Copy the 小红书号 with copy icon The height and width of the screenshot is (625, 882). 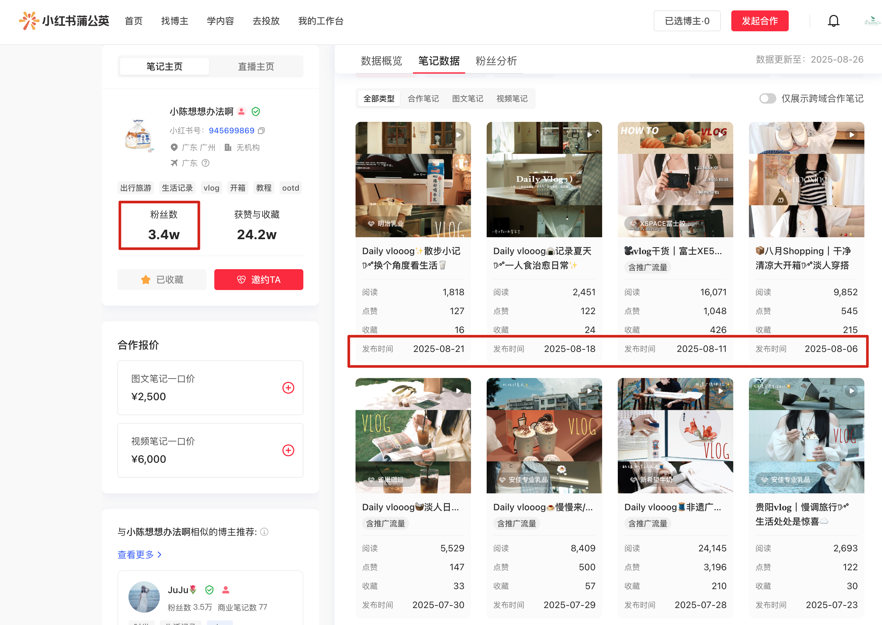(x=262, y=130)
